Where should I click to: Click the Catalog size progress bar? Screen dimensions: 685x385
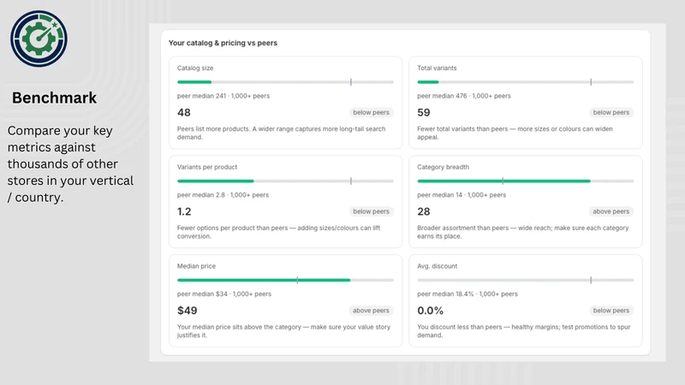(x=285, y=82)
